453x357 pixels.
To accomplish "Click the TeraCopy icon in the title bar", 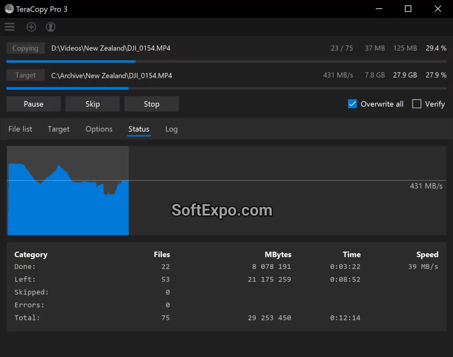I will click(x=9, y=8).
